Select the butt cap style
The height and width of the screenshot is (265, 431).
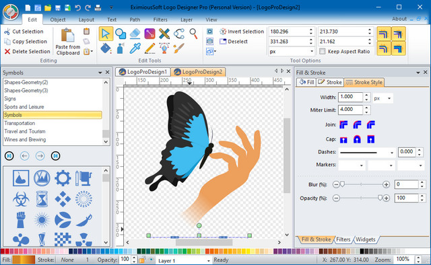pyautogui.click(x=343, y=139)
